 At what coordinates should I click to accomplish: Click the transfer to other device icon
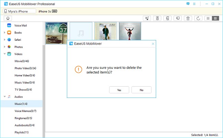coord(167,18)
